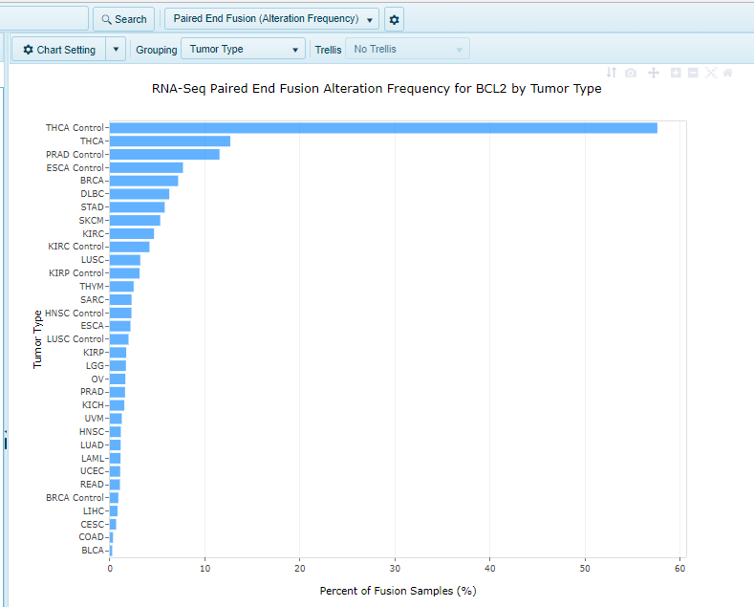Click the autoscale chart icon
Screen dimensions: 754x607
coord(710,73)
